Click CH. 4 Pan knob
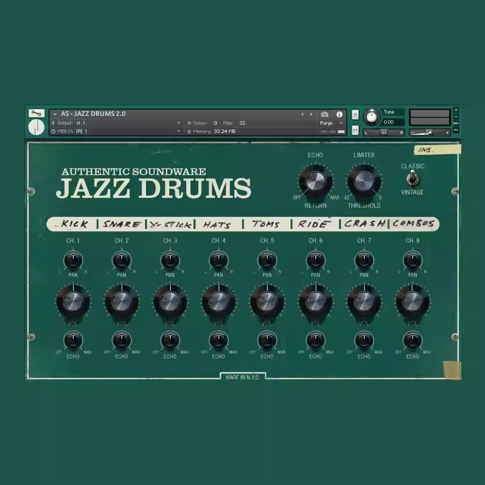This screenshot has width=485, height=485. pos(219,260)
